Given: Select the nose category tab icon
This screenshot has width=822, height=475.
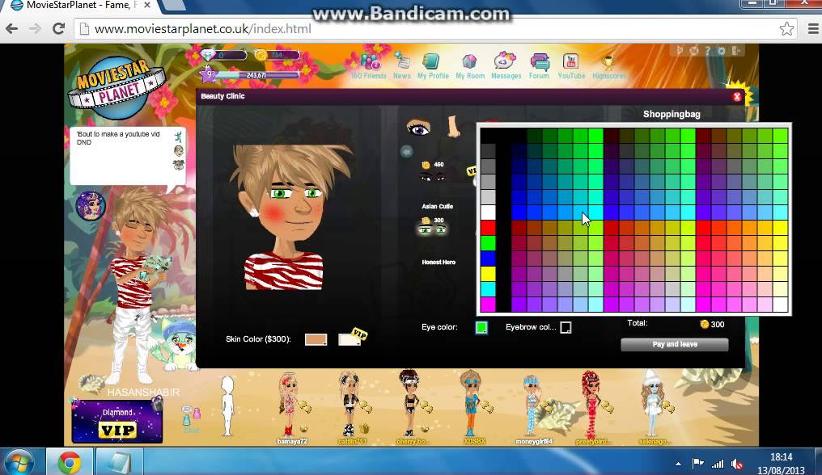Looking at the screenshot, I should (453, 127).
